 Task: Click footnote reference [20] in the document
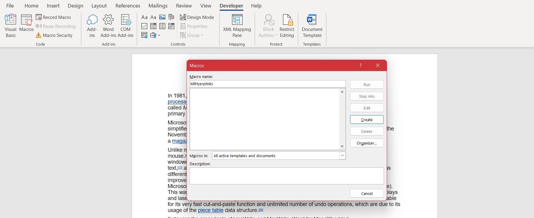click(261, 210)
